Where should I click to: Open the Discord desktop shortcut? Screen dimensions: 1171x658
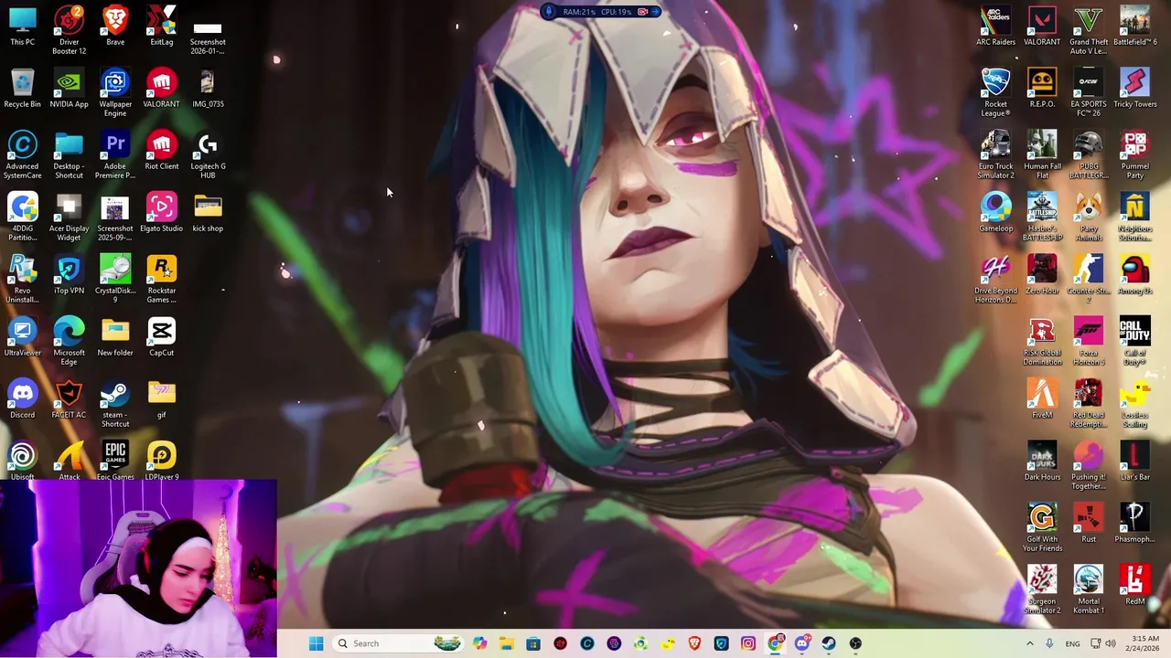[x=23, y=399]
